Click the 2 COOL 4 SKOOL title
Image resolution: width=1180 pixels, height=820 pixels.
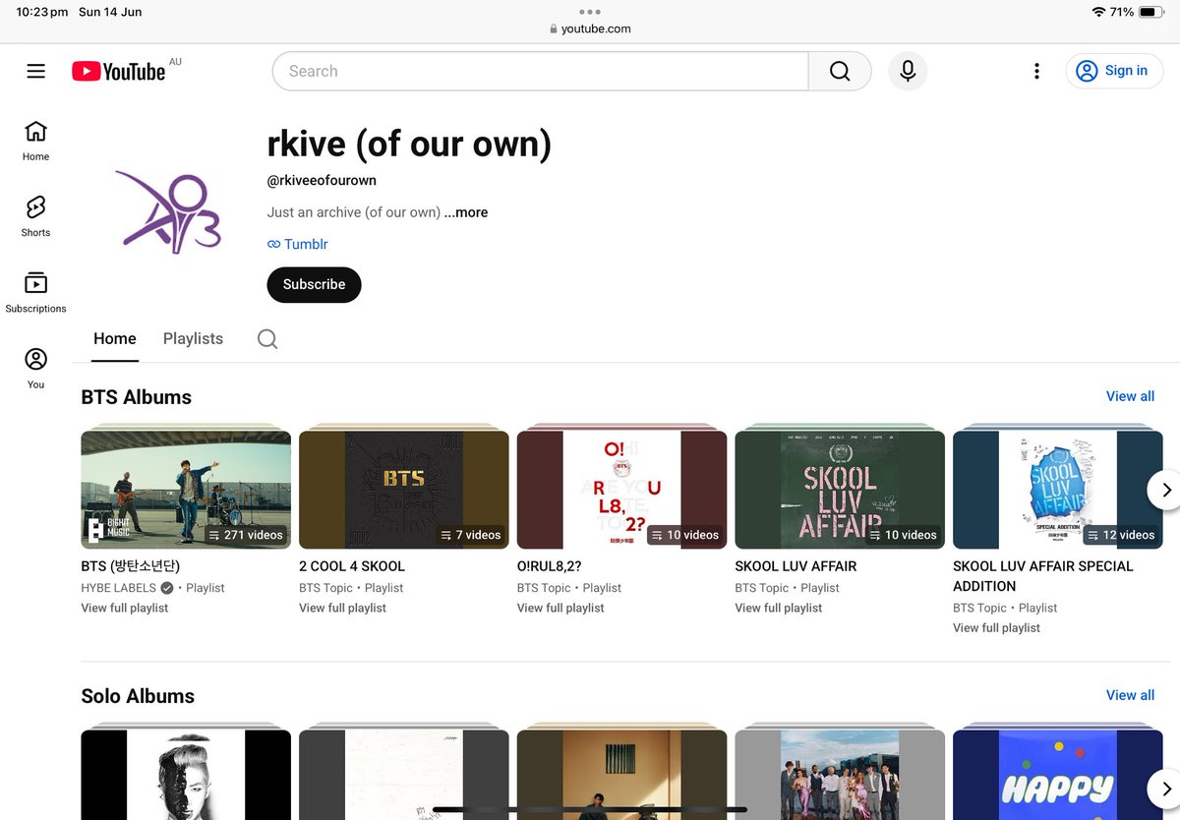coord(352,566)
